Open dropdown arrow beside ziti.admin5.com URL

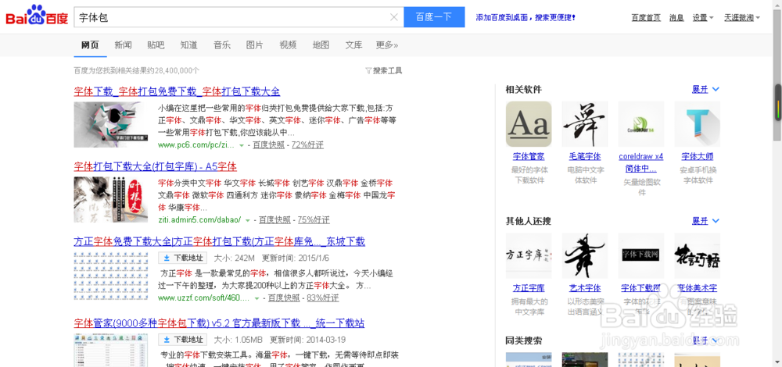pyautogui.click(x=248, y=220)
